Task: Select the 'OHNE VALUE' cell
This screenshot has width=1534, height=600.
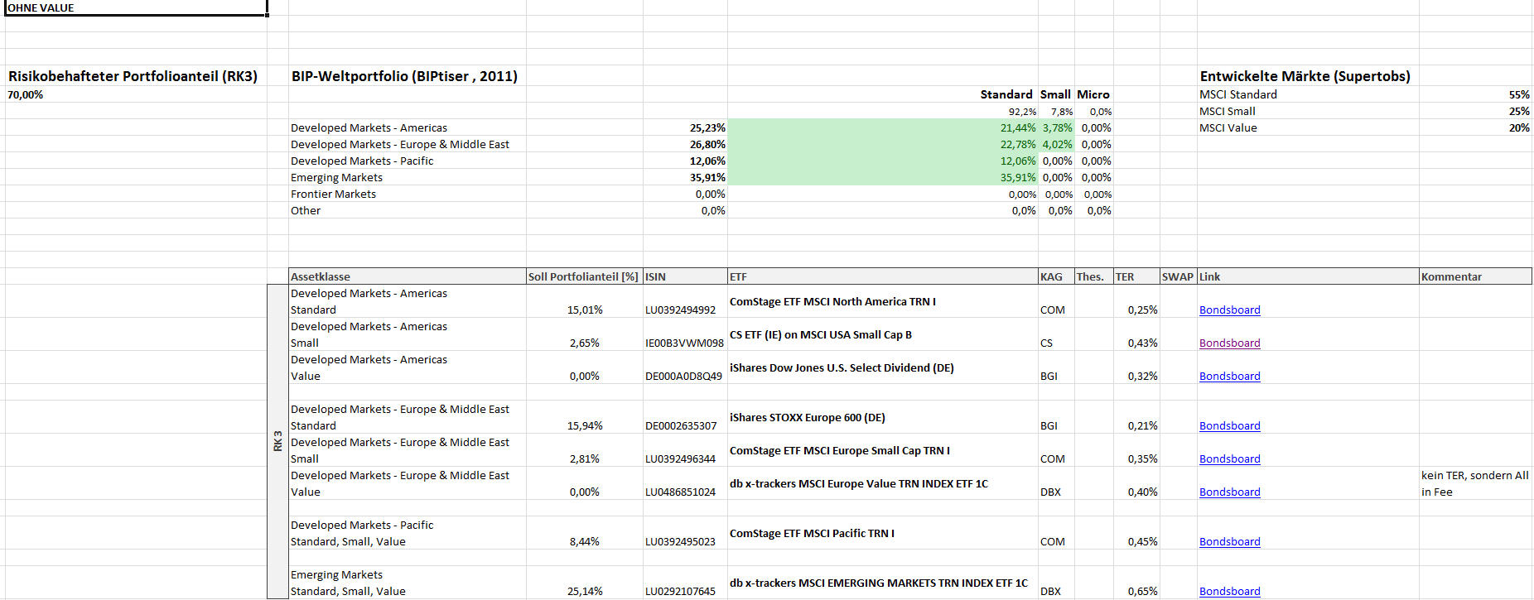Action: 136,7
